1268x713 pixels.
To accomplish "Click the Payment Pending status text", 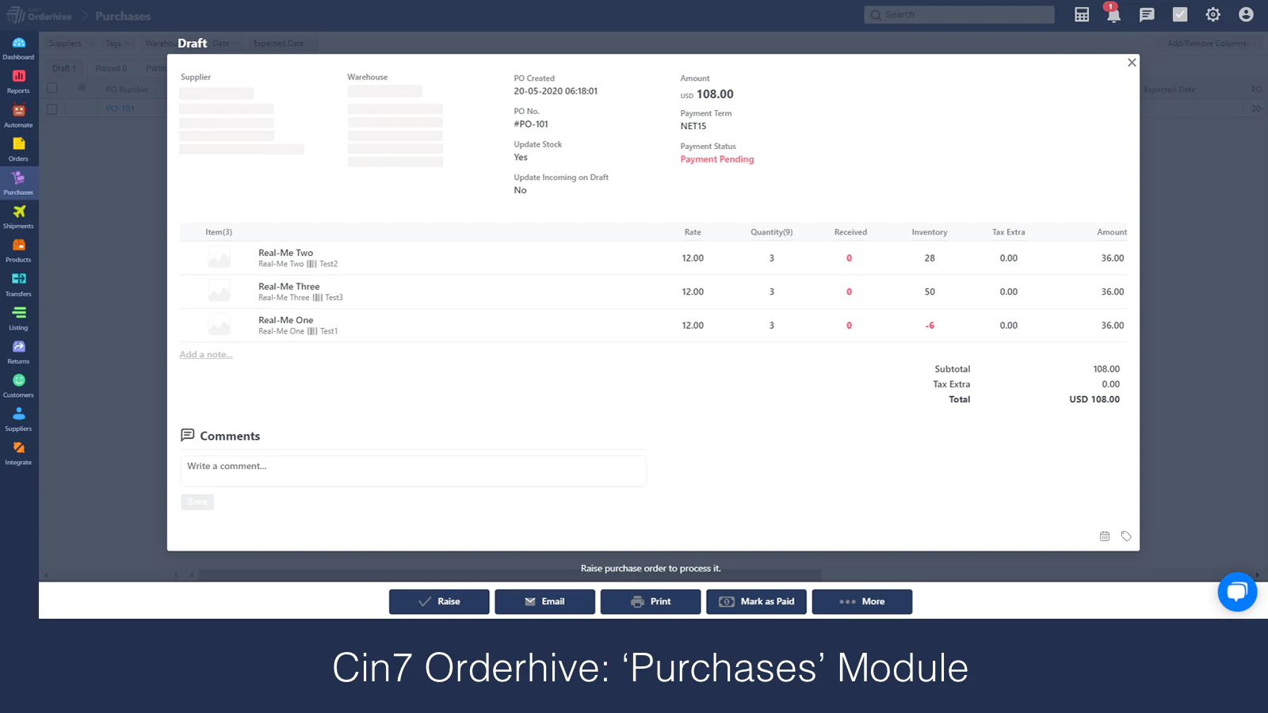I will (717, 159).
